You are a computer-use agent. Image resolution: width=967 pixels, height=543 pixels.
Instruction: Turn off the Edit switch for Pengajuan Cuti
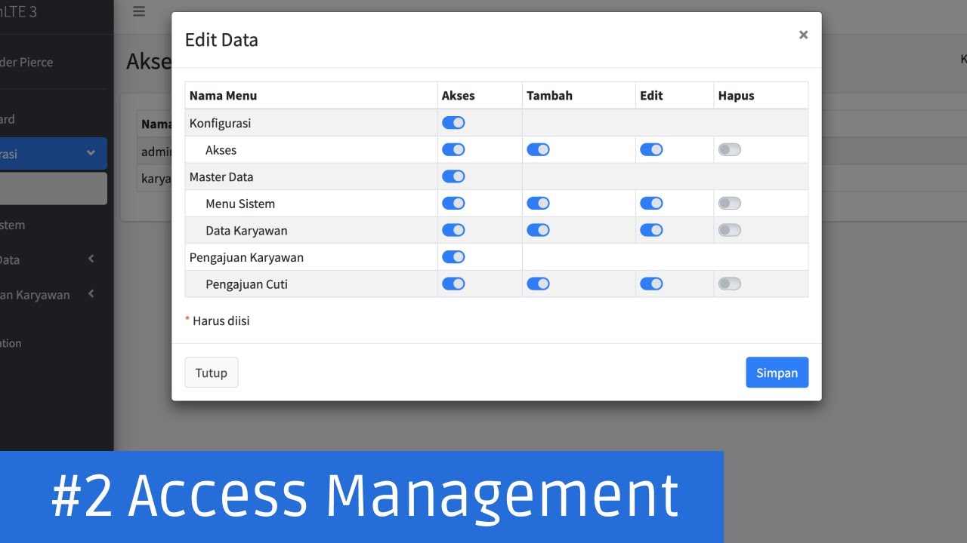click(651, 284)
